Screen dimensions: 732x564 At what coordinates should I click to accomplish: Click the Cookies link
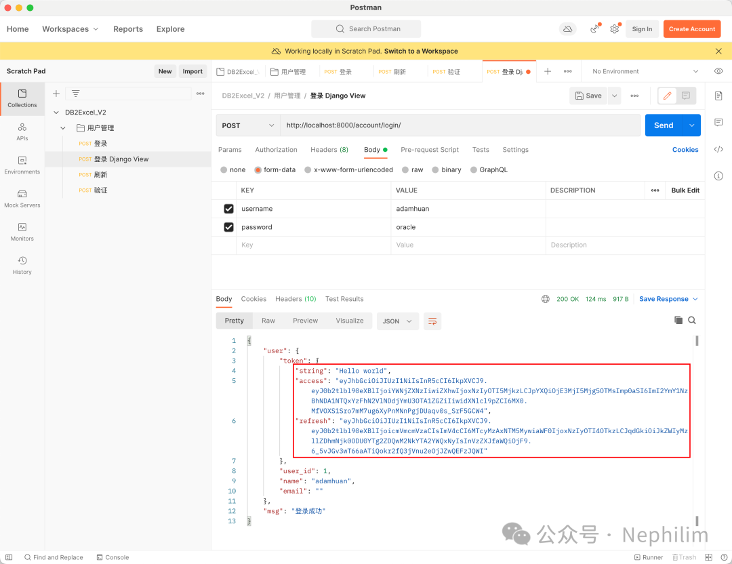tap(685, 150)
